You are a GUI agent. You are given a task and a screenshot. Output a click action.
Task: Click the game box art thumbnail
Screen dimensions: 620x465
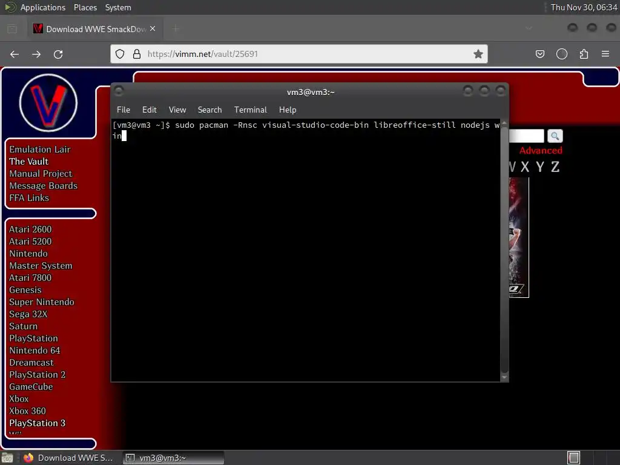519,237
